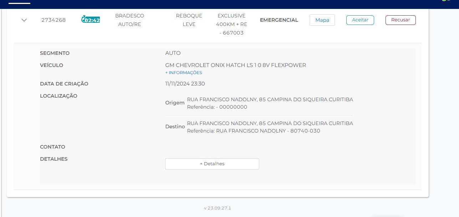Open the + INFORMAÇÕES link
The width and height of the screenshot is (459, 217).
[x=184, y=73]
